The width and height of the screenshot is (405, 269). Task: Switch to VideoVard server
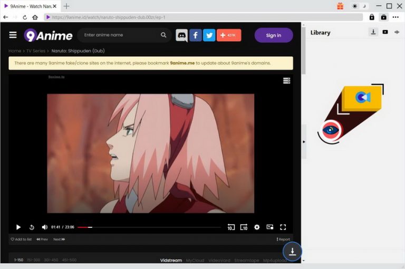[219, 260]
